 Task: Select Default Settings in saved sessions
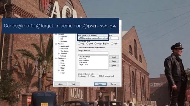point(84,57)
